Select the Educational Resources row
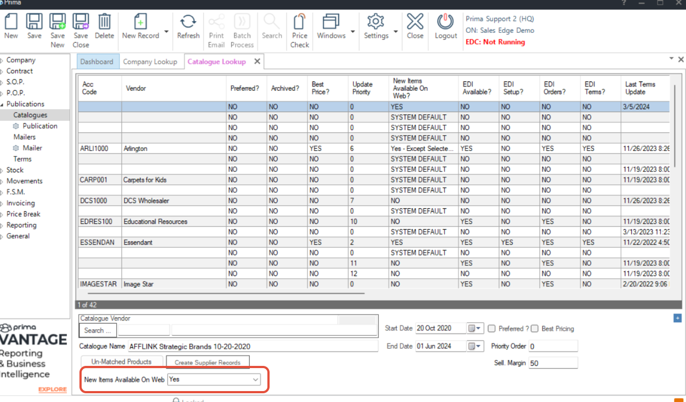This screenshot has height=402, width=686. [x=374, y=222]
